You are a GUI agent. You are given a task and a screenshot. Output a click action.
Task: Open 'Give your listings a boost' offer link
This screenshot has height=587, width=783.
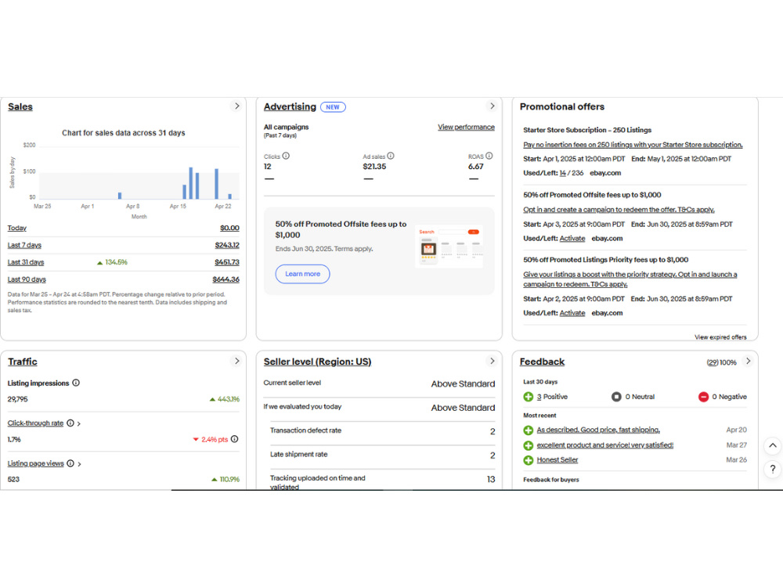630,279
